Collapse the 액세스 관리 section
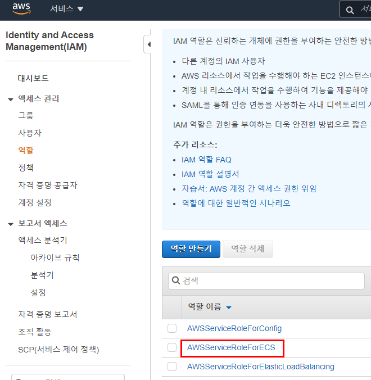Viewport: 371px width, 380px height. 11,99
